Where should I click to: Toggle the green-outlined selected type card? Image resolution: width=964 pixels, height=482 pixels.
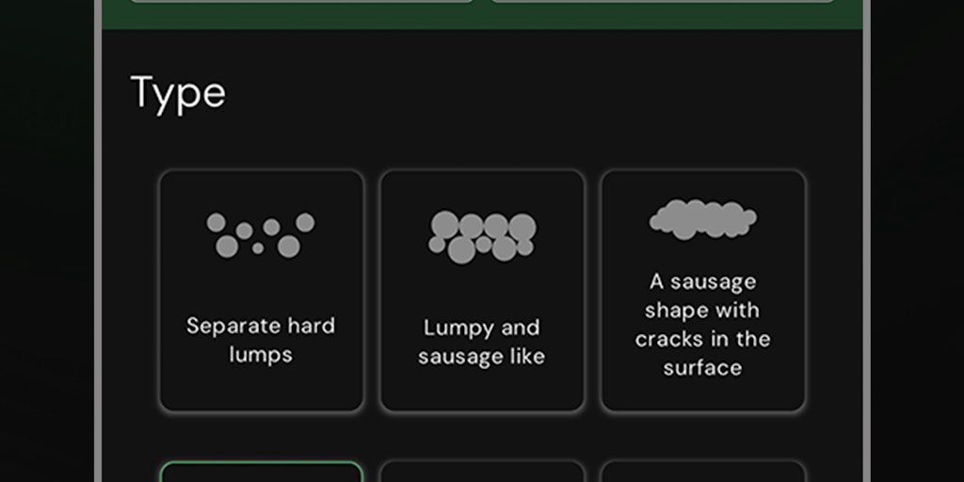(x=261, y=472)
